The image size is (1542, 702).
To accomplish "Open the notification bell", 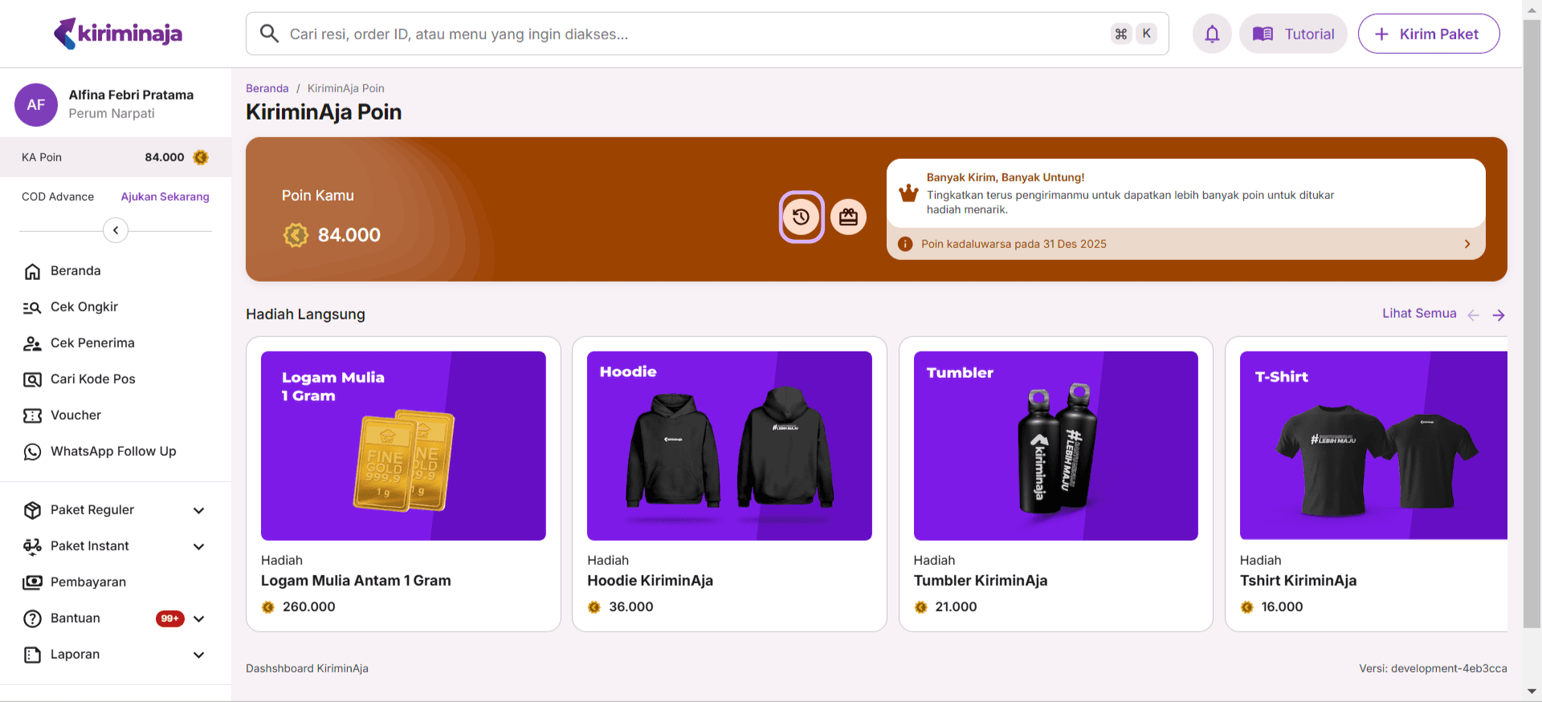I will pos(1212,34).
